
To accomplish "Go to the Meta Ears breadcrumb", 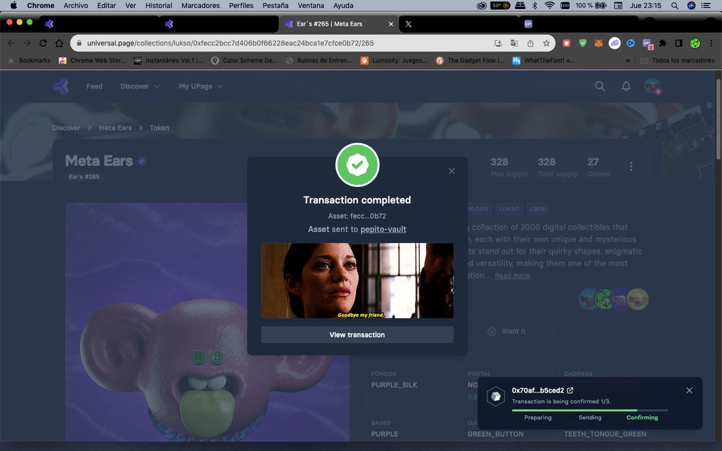I will coord(115,127).
